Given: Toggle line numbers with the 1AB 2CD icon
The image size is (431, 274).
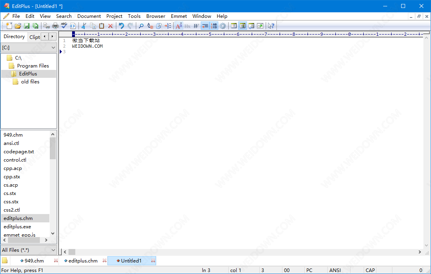Looking at the screenshot, I should pos(214,26).
